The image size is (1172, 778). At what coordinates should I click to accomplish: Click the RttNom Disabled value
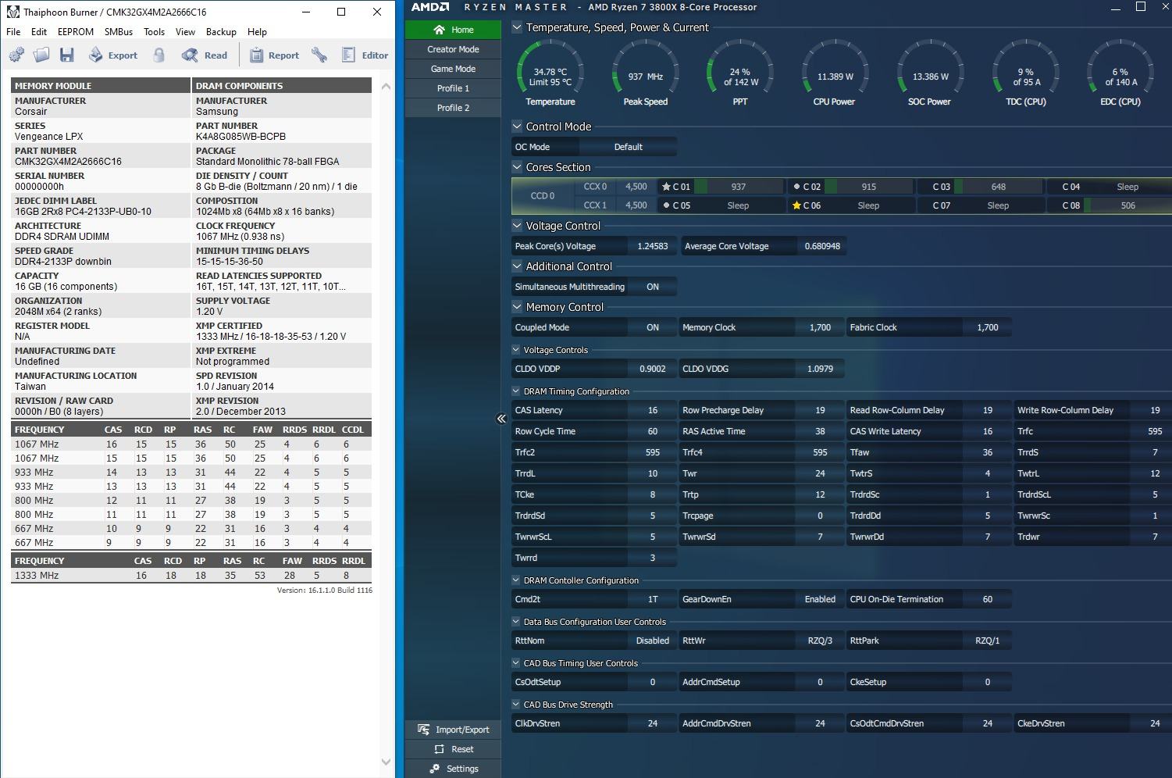click(653, 641)
